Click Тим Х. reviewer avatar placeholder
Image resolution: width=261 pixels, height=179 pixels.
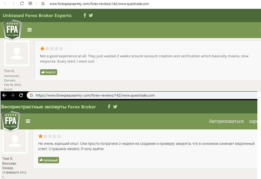coord(15,141)
